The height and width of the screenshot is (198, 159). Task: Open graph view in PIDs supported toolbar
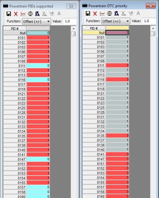23,14
